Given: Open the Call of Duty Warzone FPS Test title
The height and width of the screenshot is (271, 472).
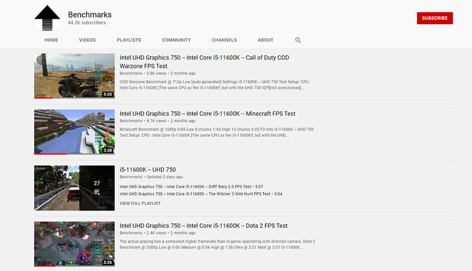Looking at the screenshot, I should click(x=205, y=62).
